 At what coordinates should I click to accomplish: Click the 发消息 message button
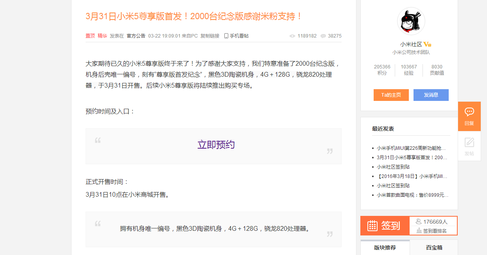click(x=431, y=95)
